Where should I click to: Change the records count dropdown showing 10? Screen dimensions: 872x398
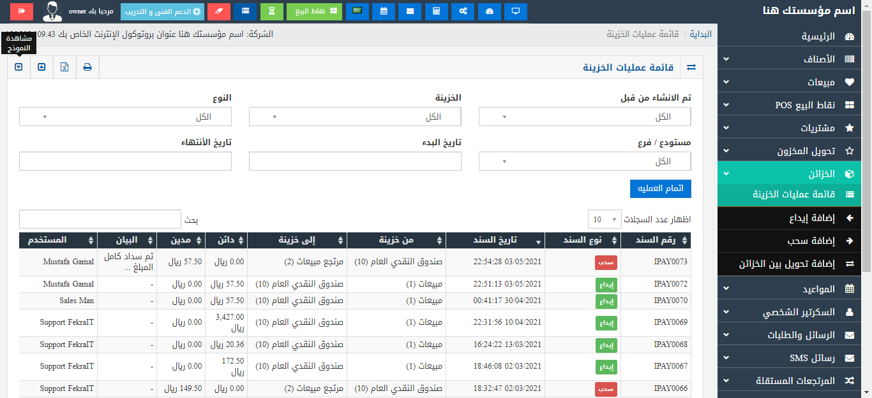point(604,220)
